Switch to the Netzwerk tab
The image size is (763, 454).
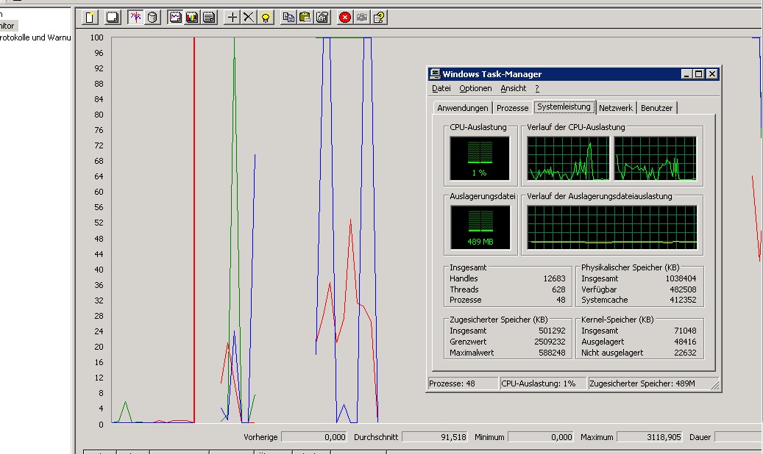coord(616,108)
